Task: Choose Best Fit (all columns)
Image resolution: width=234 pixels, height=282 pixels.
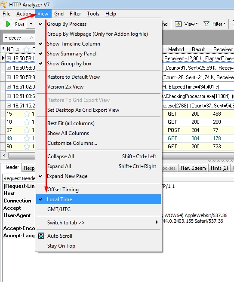Action: coord(99,123)
